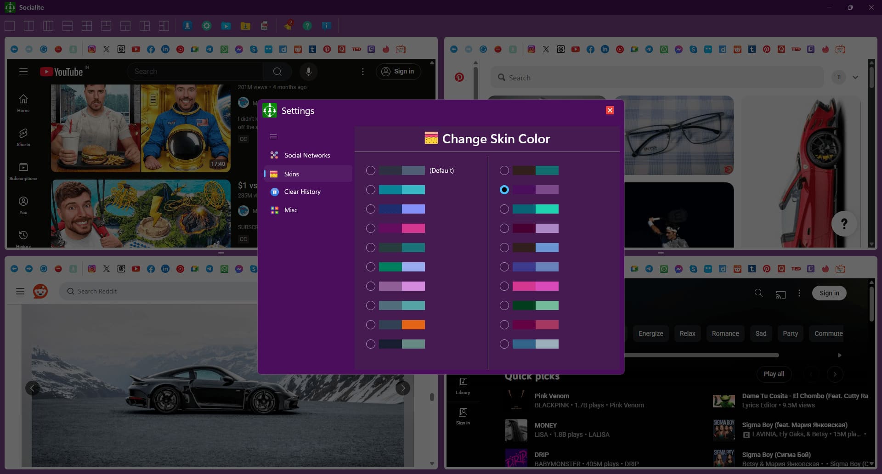Select the four-pane grid layout icon

[x=87, y=26]
